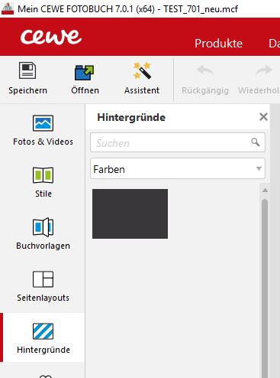This screenshot has height=378, width=280.
Task: Open the Buchvorlagen panel
Action: (x=43, y=234)
